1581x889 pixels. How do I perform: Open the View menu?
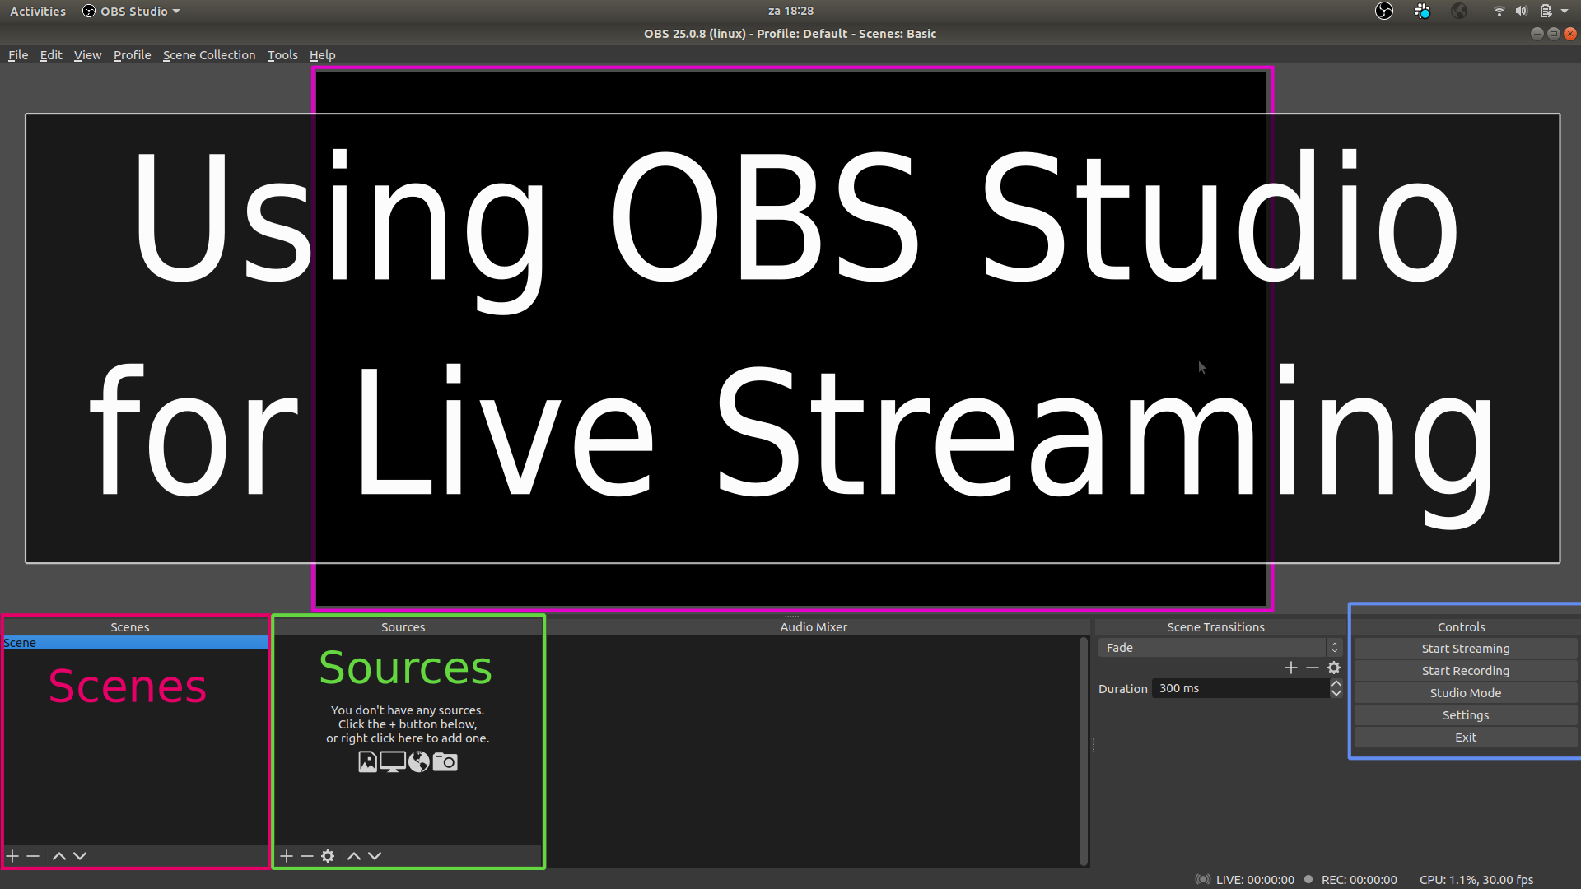87,55
